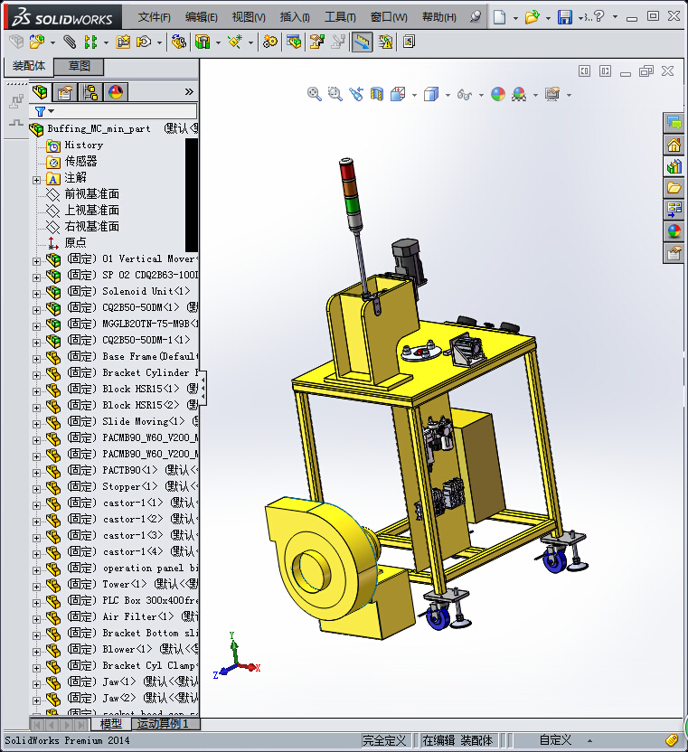Expand the Base Frame component node
This screenshot has height=752, width=688.
tap(36, 359)
